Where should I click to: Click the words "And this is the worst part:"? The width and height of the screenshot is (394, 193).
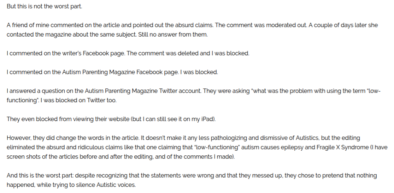[41, 175]
